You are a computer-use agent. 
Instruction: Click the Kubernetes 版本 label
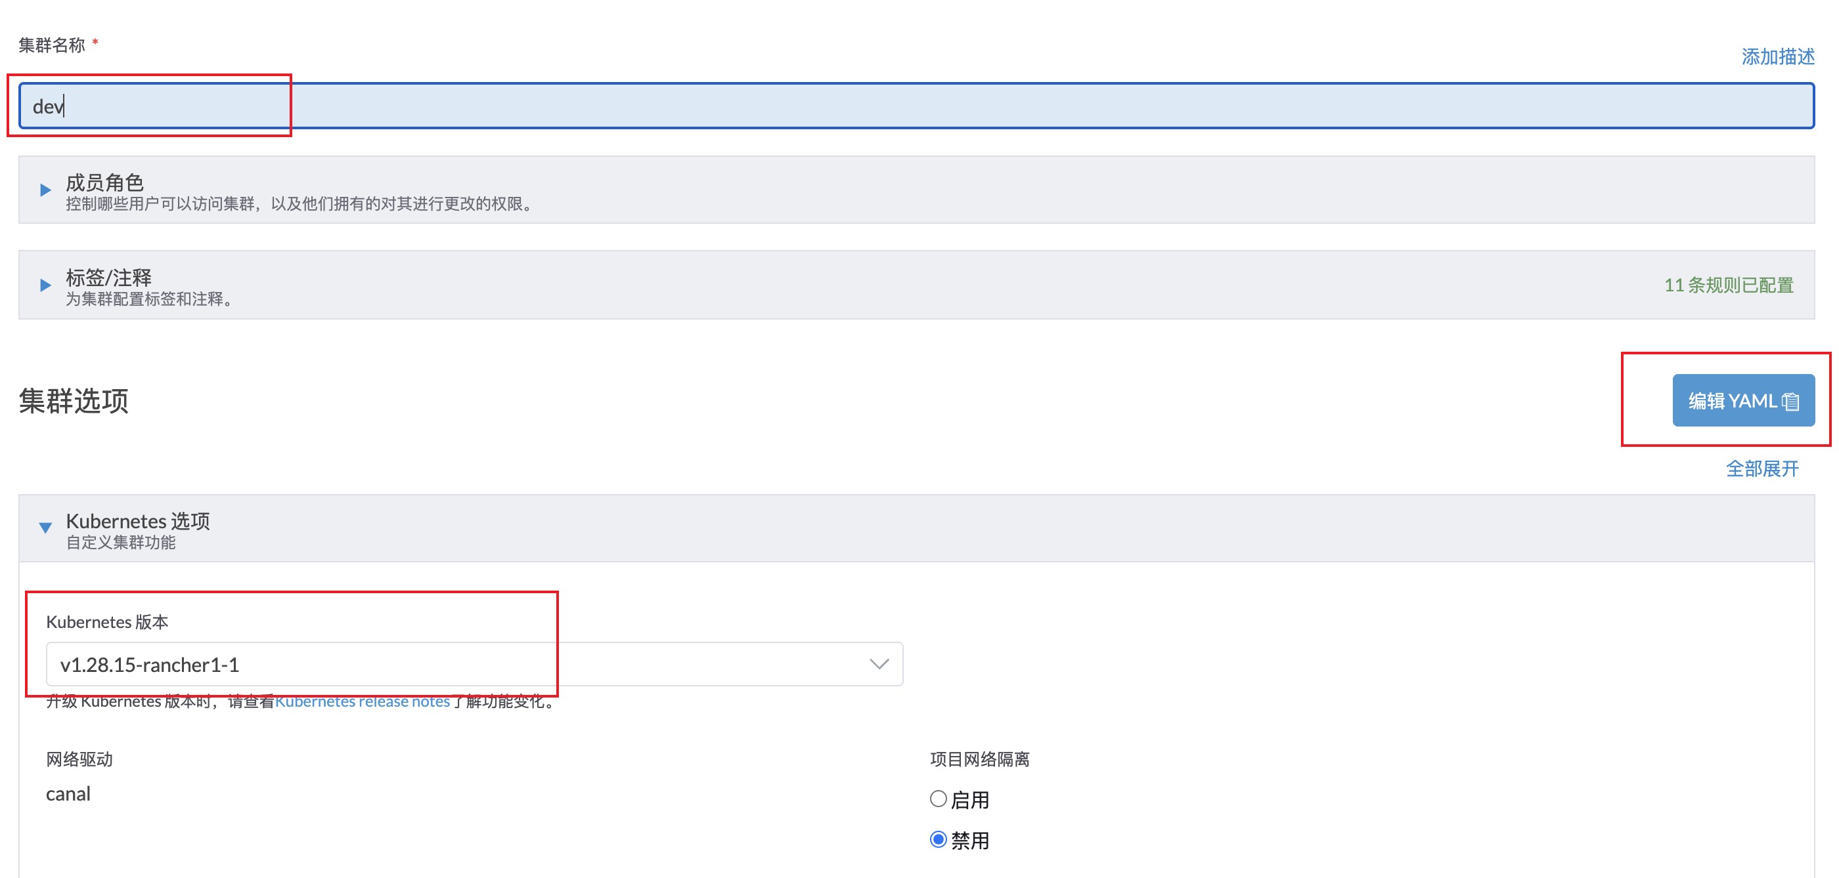pyautogui.click(x=107, y=622)
